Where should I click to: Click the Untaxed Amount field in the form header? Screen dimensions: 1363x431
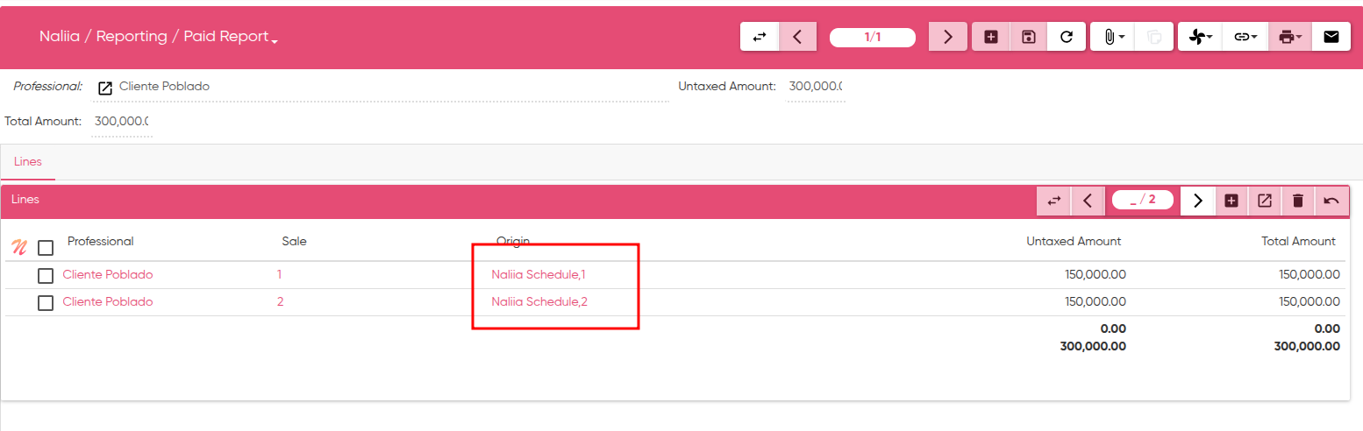coord(815,87)
